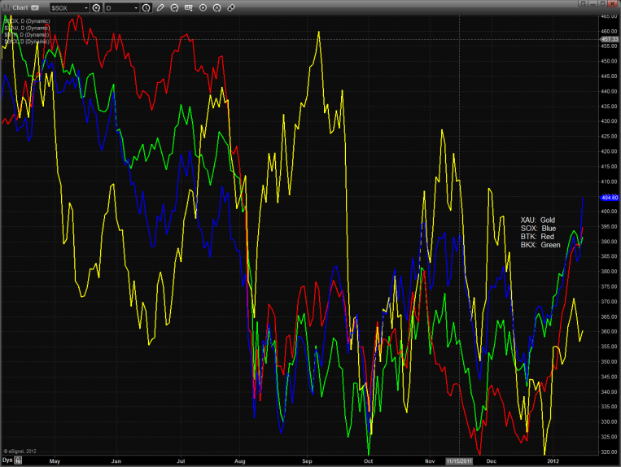The height and width of the screenshot is (467, 621).
Task: Click the 320.00 price scale label
Action: (609, 452)
